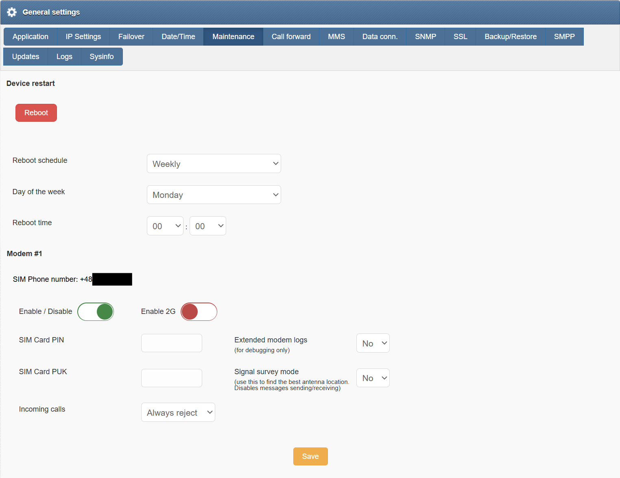The image size is (620, 478).
Task: Switch to the SMPP tab
Action: pos(564,37)
